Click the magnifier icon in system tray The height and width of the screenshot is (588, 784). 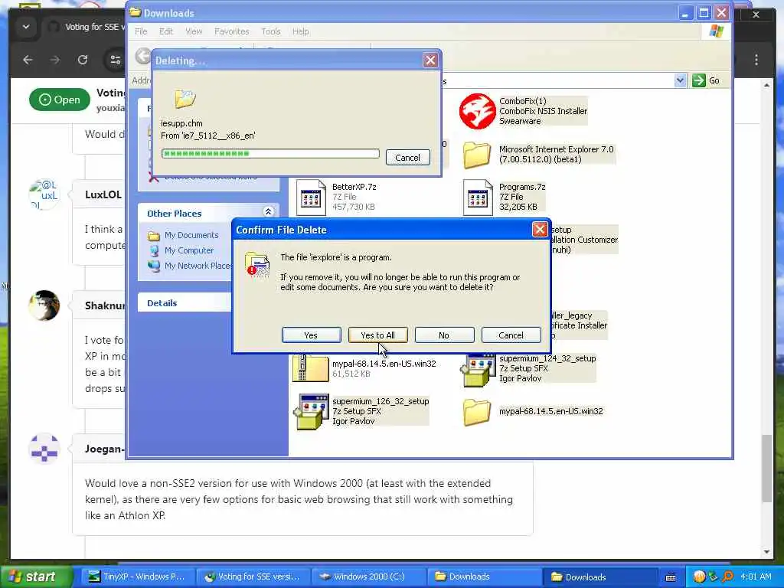pyautogui.click(x=727, y=577)
